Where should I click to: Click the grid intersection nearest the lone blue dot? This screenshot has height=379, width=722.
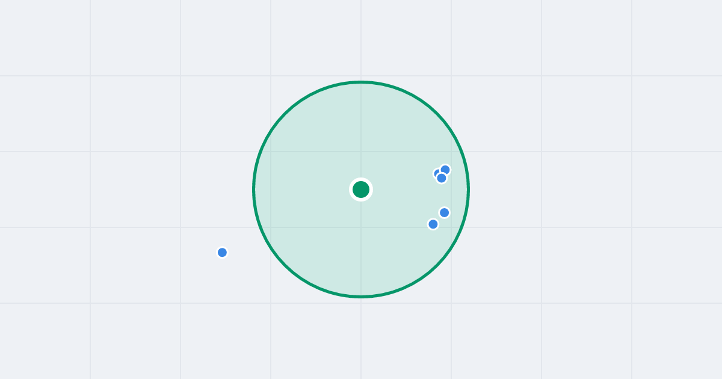pos(180,227)
